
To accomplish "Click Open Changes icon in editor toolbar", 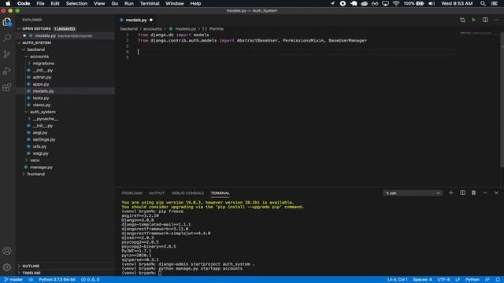I will pos(462,20).
